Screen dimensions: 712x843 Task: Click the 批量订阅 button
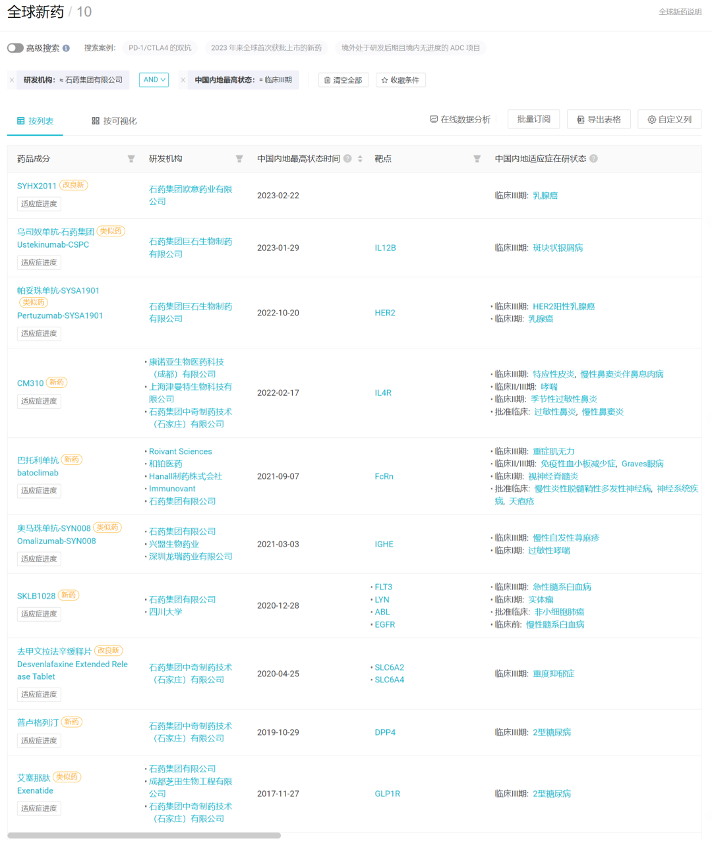point(534,119)
